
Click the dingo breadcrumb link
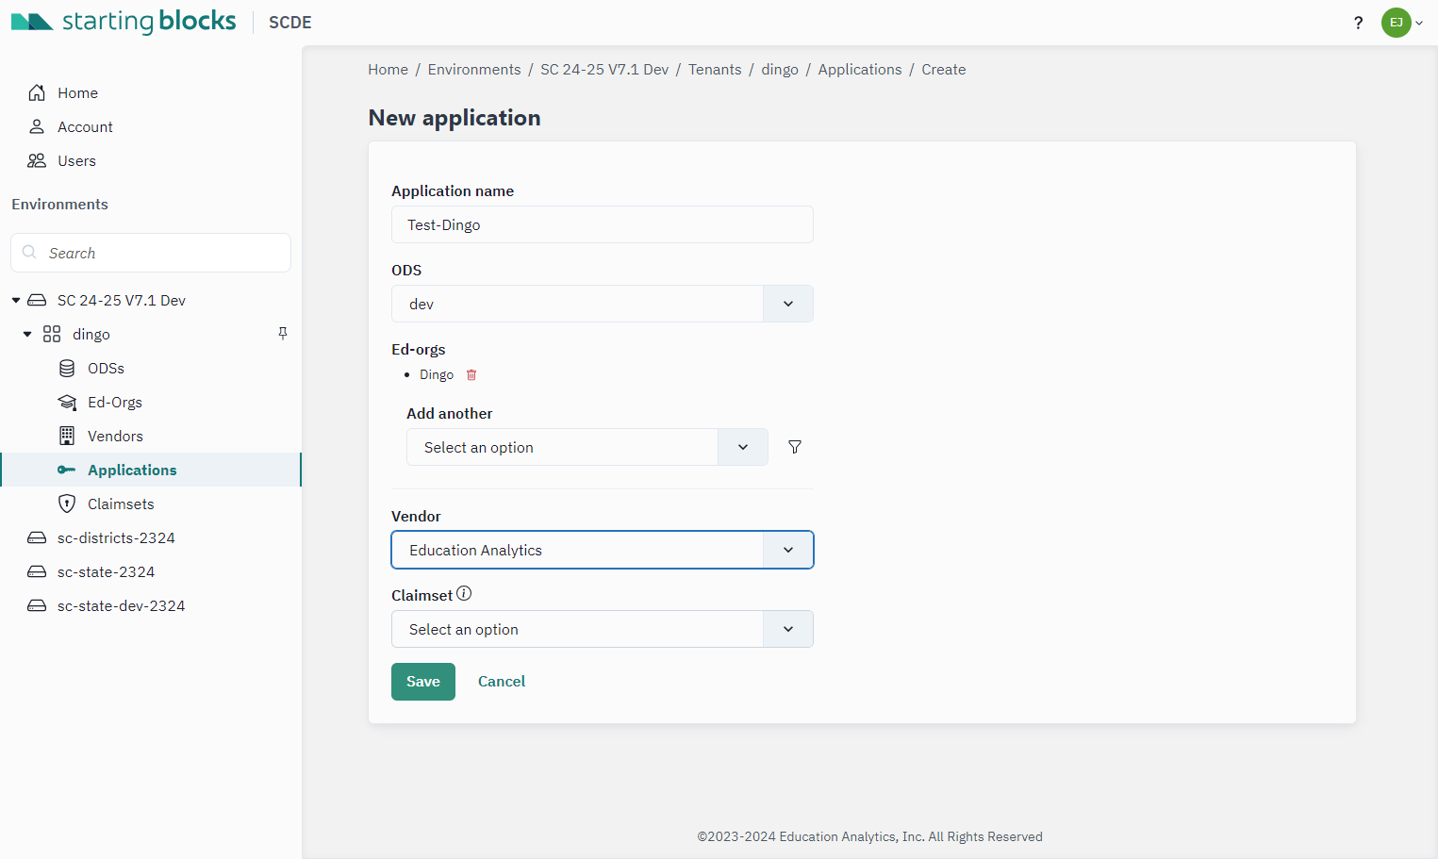780,70
